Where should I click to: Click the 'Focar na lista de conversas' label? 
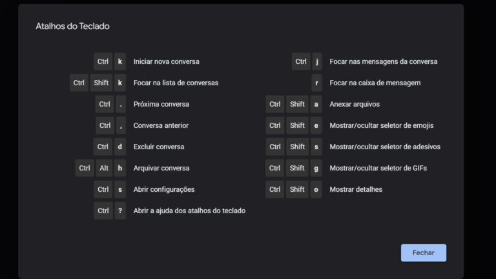[x=176, y=83]
